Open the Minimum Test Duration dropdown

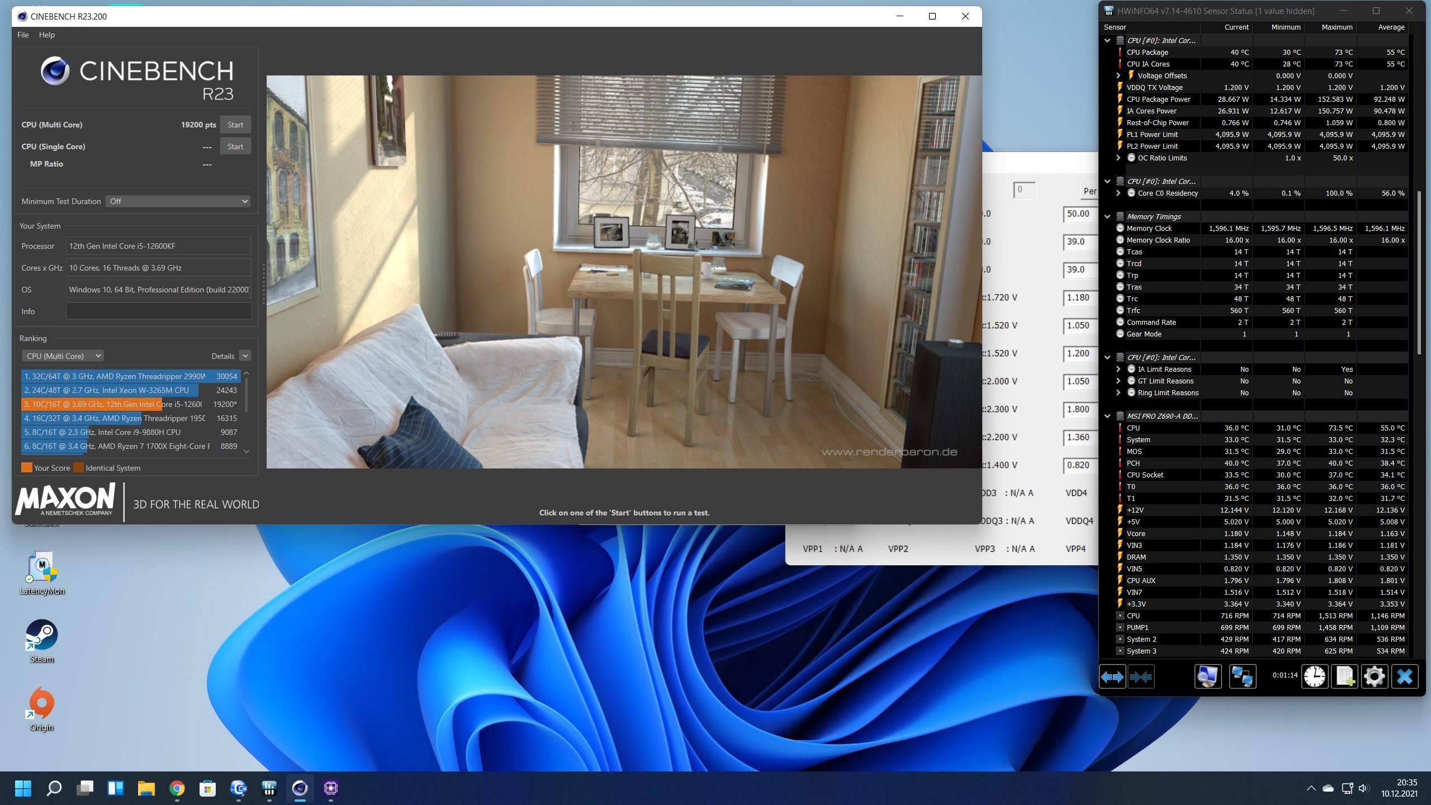coord(178,201)
